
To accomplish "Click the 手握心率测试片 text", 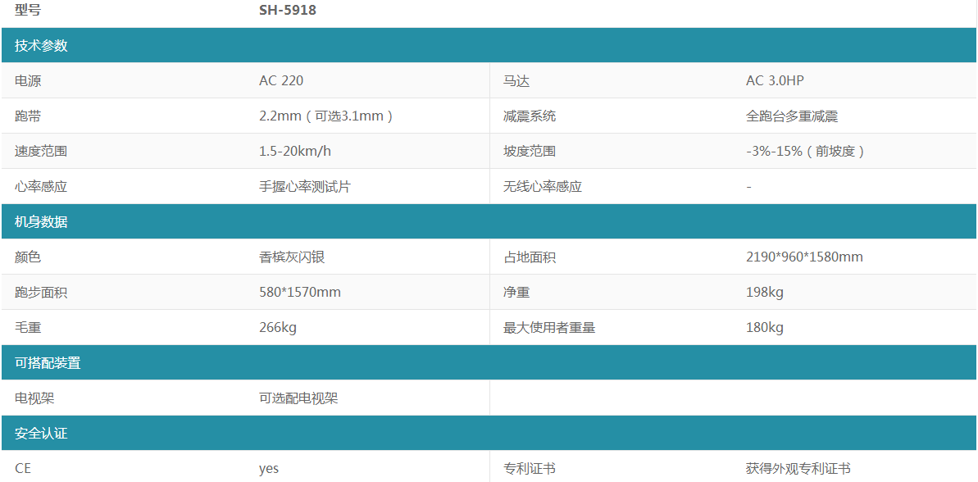I will [305, 187].
